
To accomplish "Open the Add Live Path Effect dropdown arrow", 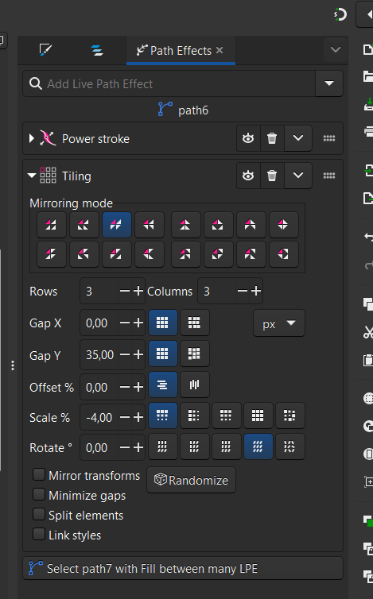I will click(x=329, y=83).
